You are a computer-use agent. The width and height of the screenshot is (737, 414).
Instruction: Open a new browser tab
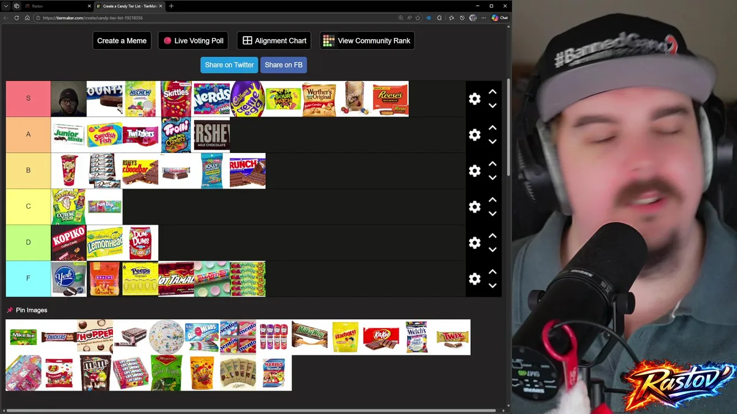point(171,6)
